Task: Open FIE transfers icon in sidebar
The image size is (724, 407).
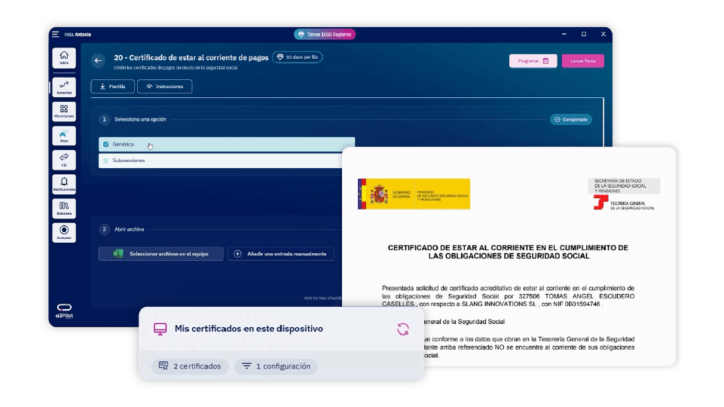Action: pyautogui.click(x=64, y=160)
